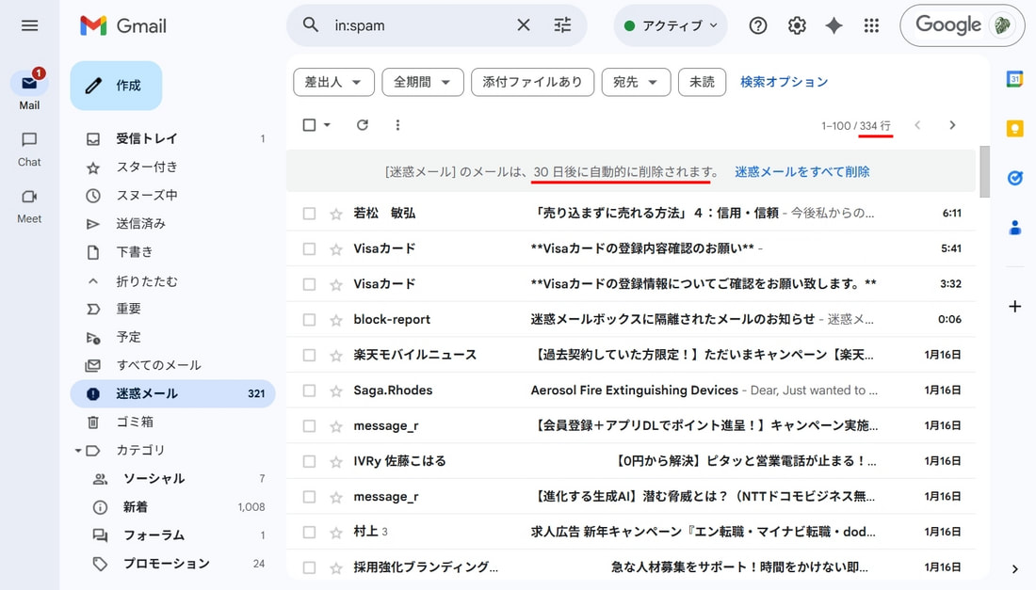Open the Gmail main menu hamburger icon
1036x590 pixels.
pos(29,25)
